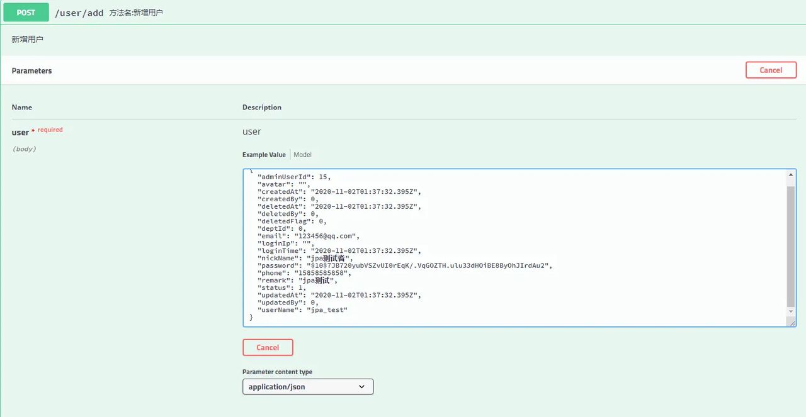This screenshot has height=417, width=806.
Task: Click the 方法名:新增用户 summary text
Action: tap(136, 13)
